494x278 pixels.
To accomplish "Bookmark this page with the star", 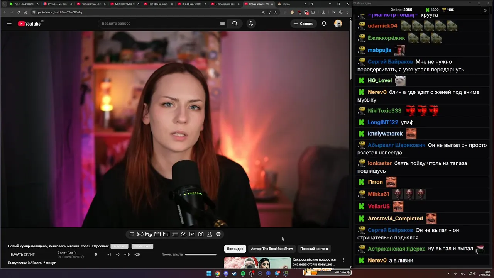I will 276,12.
